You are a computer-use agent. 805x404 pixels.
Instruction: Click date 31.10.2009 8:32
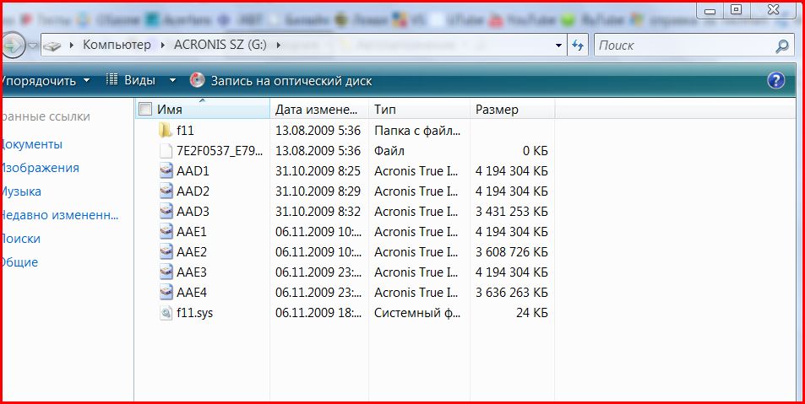pos(318,211)
